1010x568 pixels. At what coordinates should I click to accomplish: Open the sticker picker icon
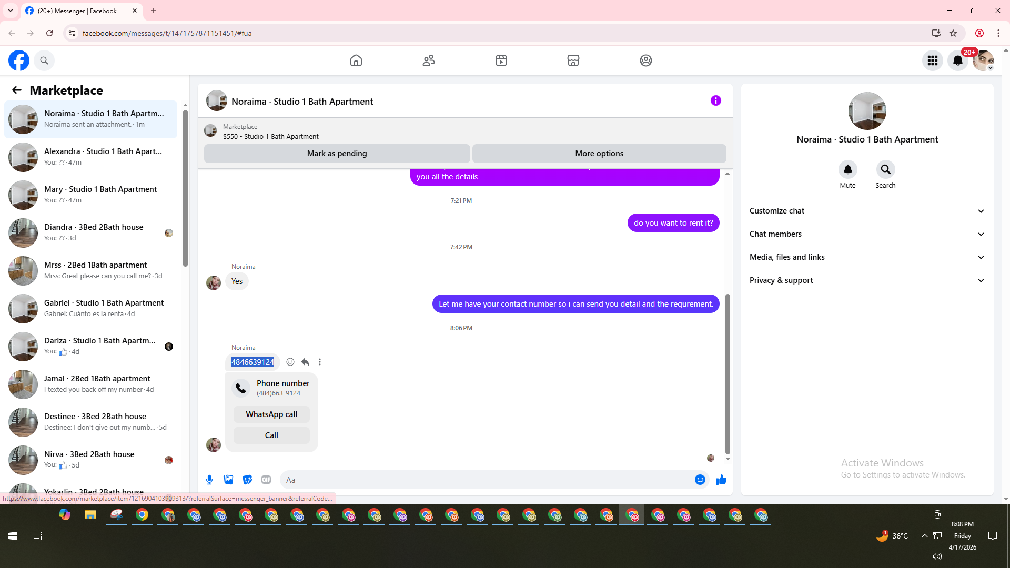tap(247, 480)
